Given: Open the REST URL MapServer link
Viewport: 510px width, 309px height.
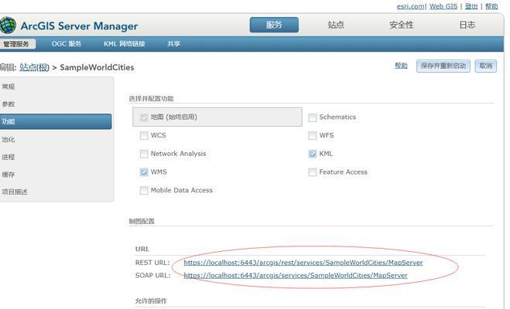Looking at the screenshot, I should point(303,262).
